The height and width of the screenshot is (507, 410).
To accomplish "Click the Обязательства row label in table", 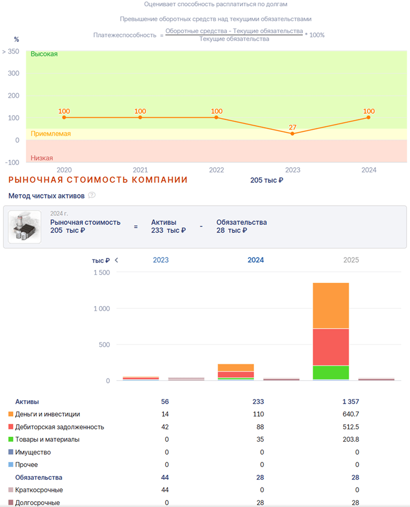I will (x=39, y=477).
